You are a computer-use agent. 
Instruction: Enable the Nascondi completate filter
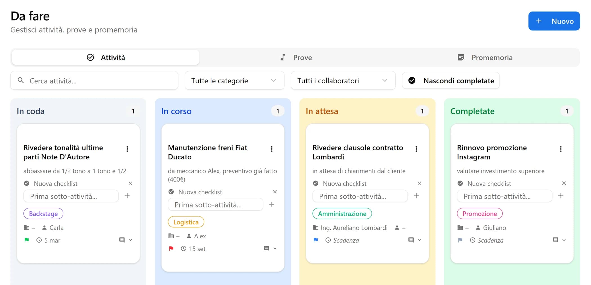point(450,81)
